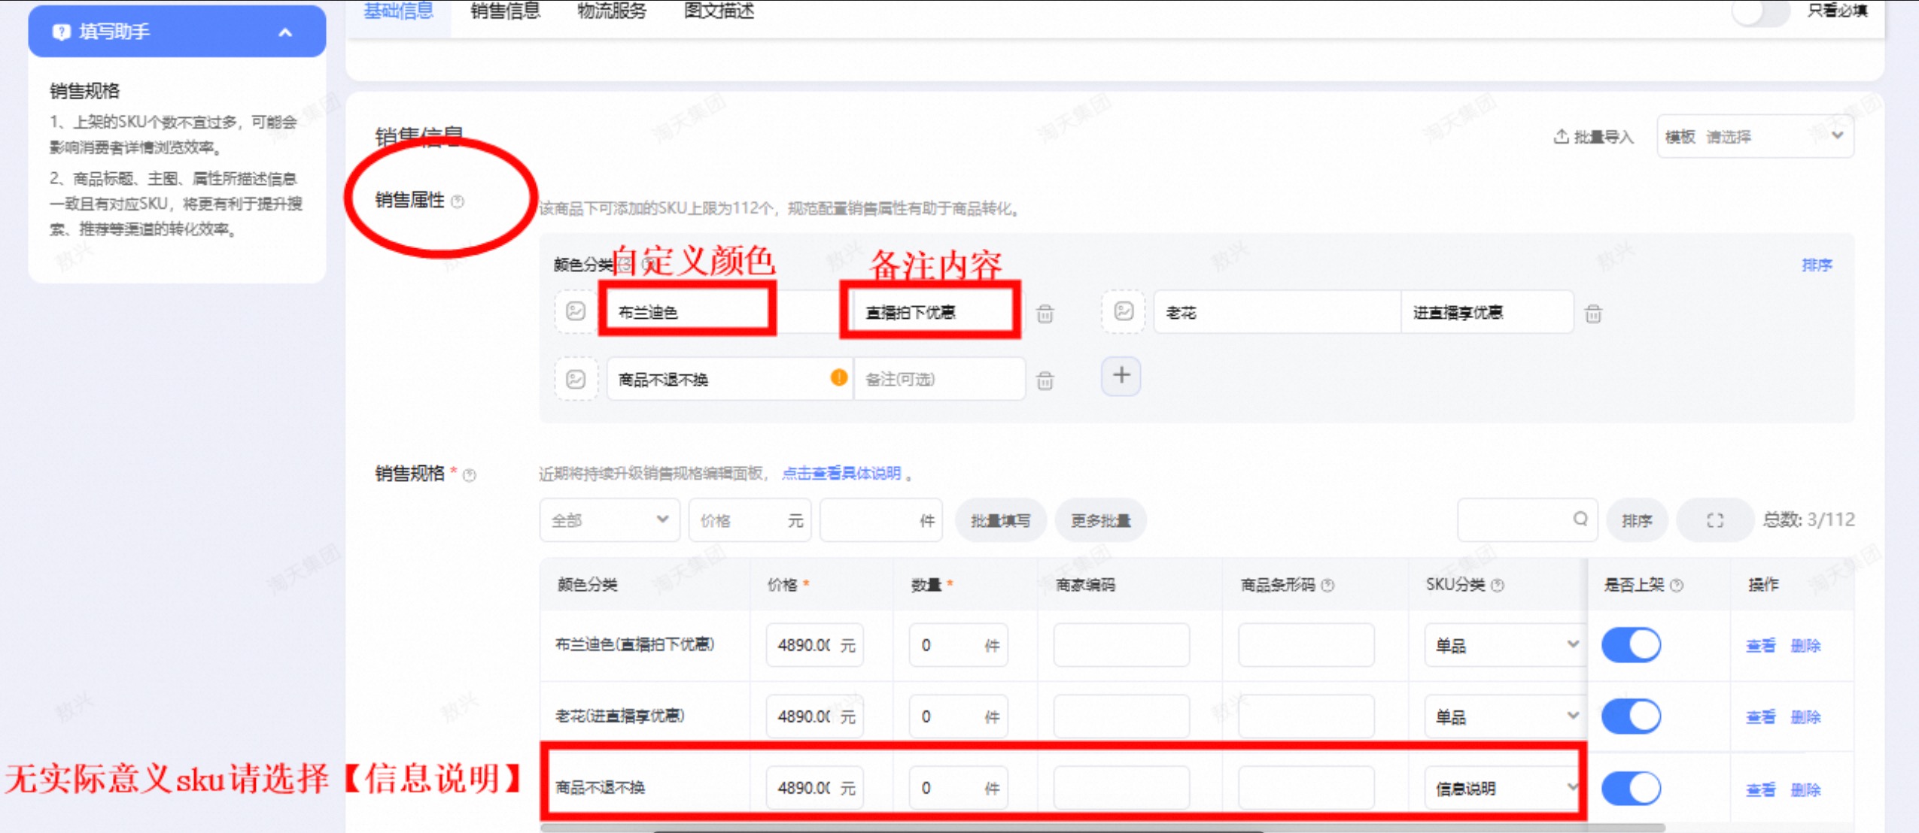Screen dimensions: 1919x833
Task: Open the 全部 filter dropdown
Action: coord(610,519)
